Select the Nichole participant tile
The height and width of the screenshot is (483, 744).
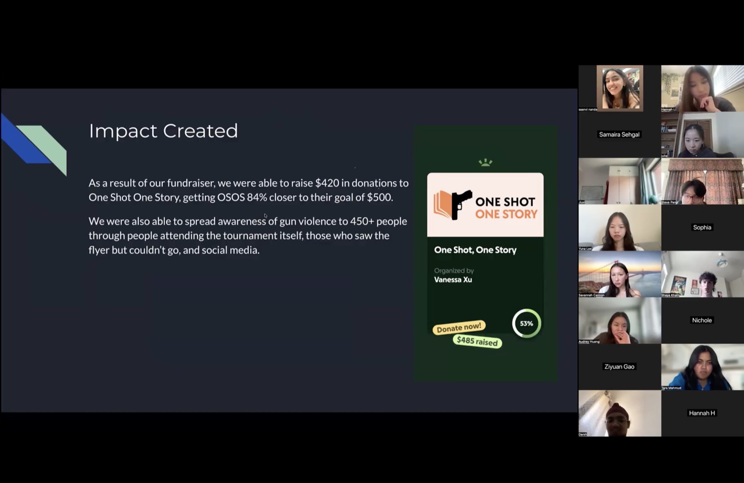tap(703, 320)
